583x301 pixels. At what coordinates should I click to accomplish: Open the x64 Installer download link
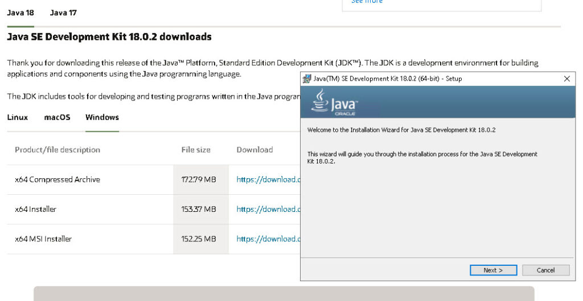pos(268,209)
